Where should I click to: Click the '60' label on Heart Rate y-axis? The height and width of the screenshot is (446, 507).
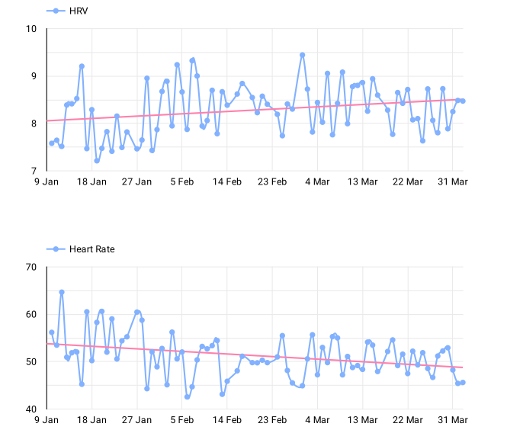point(31,314)
